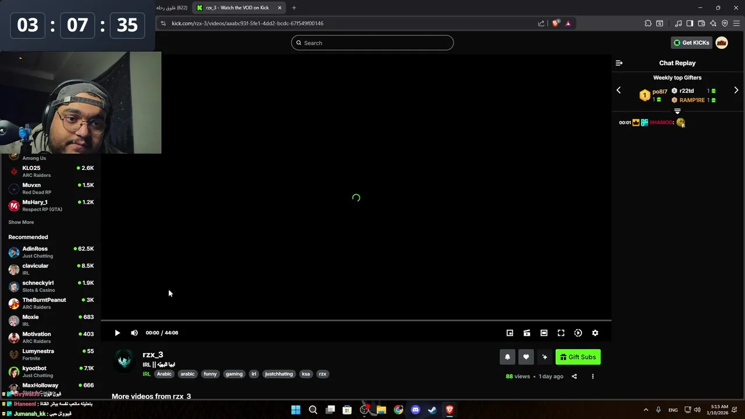The height and width of the screenshot is (419, 745).
Task: Select the justchhating tag
Action: point(279,374)
